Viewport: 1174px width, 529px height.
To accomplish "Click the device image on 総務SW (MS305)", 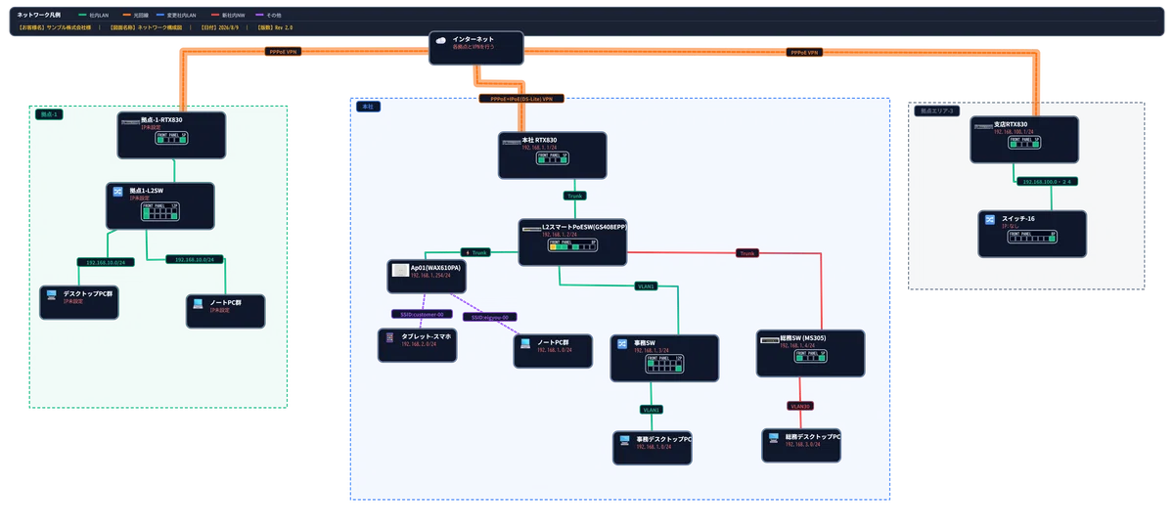I will coord(770,340).
